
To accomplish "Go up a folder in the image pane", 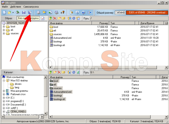I will pyautogui.click(x=50, y=18).
